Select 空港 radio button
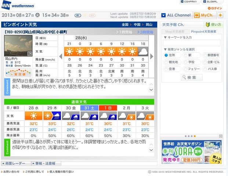Viewport: 228px width, 176px height. click(x=166, y=69)
